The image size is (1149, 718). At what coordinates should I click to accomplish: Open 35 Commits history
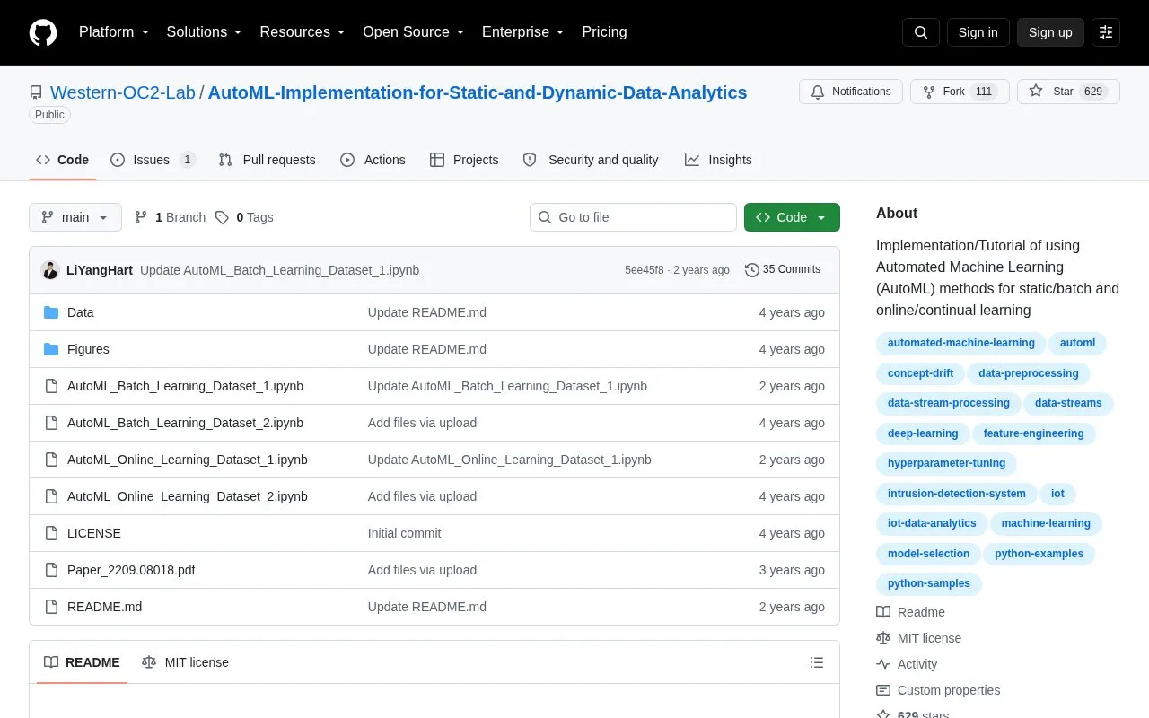(x=783, y=269)
